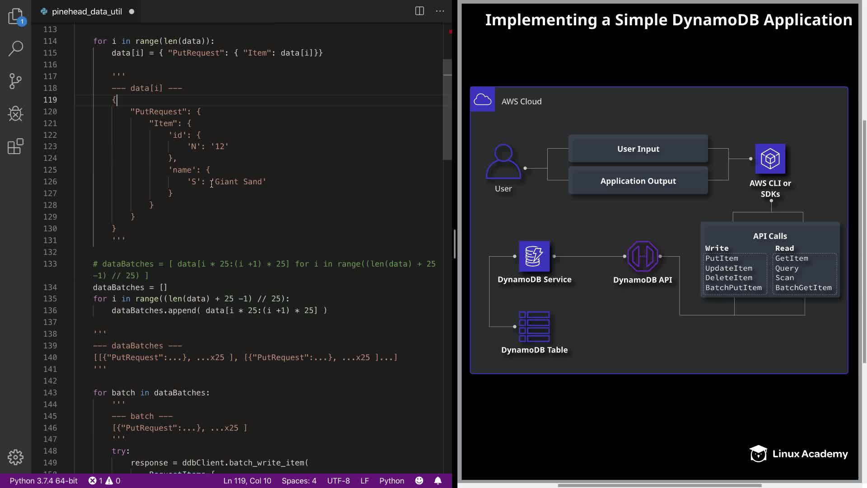Click the split editor icon
This screenshot has height=488, width=867.
[x=419, y=11]
